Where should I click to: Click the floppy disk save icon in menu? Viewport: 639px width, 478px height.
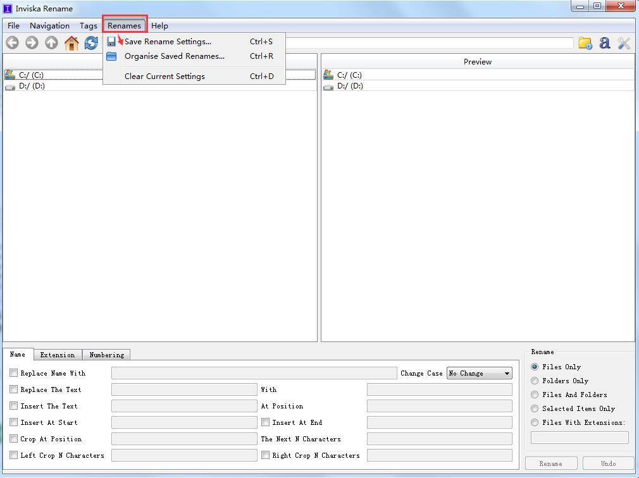[x=111, y=42]
